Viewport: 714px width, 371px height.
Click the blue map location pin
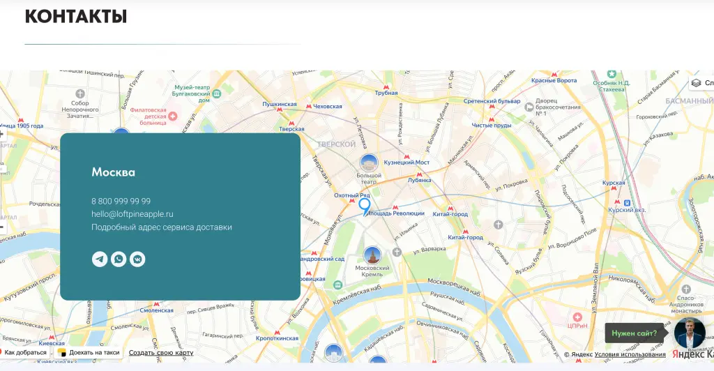(364, 206)
